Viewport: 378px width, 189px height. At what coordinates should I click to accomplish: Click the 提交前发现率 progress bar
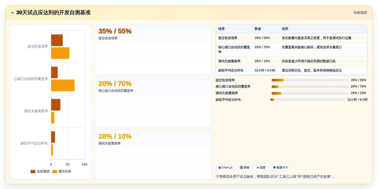click(x=310, y=80)
